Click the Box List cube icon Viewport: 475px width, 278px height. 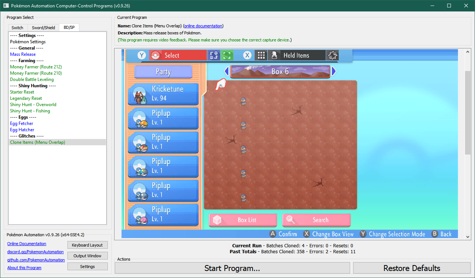point(217,220)
